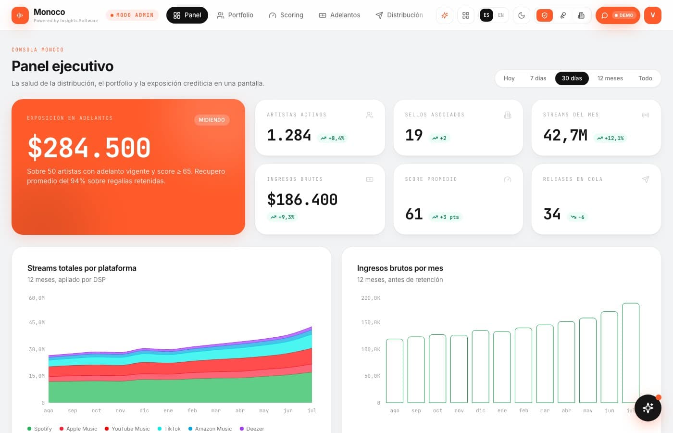The image size is (673, 433).
Task: Select the building label role icon
Action: [x=581, y=15]
